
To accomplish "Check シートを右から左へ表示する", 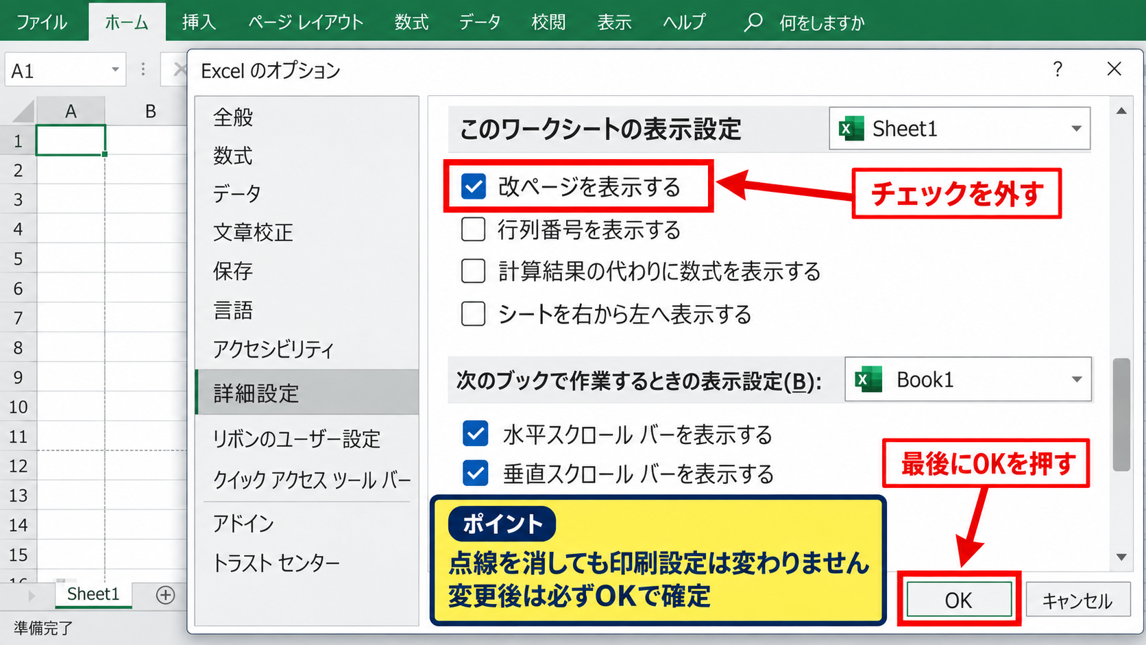I will 474,314.
